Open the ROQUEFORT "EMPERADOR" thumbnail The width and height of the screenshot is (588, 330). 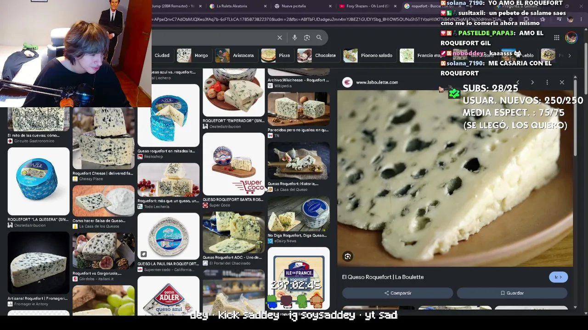(x=234, y=93)
